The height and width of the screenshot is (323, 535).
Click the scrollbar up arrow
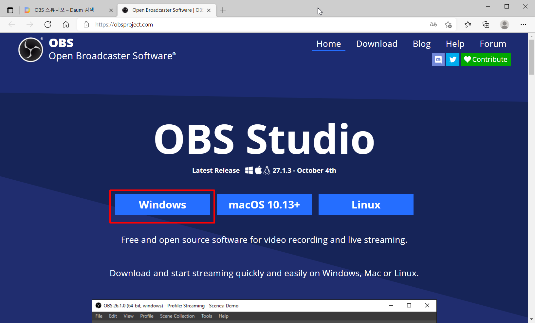click(531, 36)
